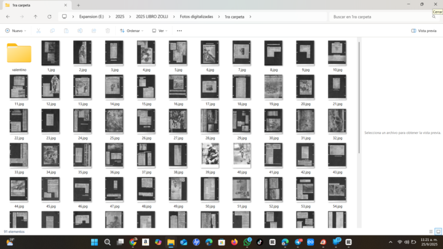The image size is (443, 249).
Task: Open the weather widget showing 28°
Action: point(10,242)
